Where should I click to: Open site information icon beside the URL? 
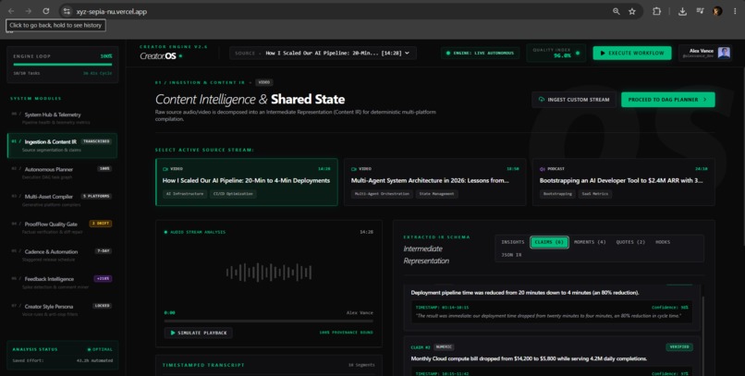(x=67, y=11)
